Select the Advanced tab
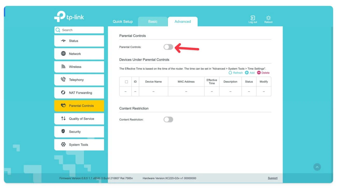This screenshot has height=189, width=337. point(183,21)
